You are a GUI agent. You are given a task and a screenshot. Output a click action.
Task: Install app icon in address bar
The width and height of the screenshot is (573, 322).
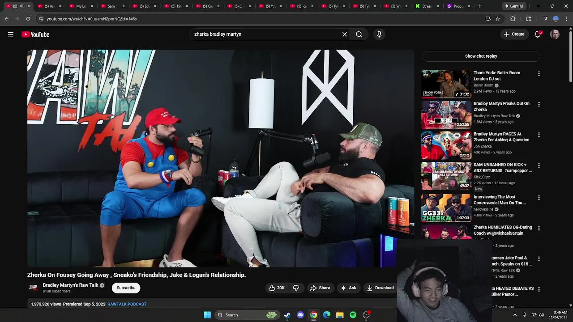[x=488, y=19]
